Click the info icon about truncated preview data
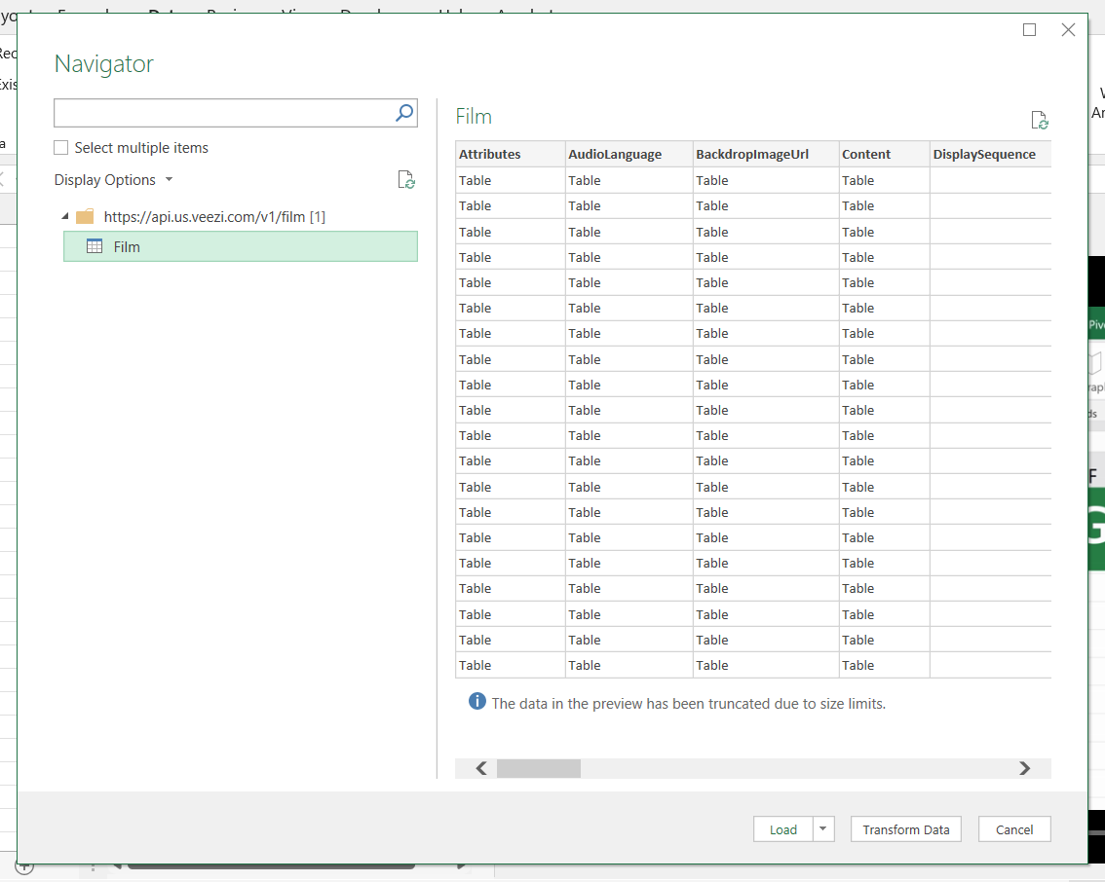This screenshot has height=882, width=1105. tap(476, 702)
